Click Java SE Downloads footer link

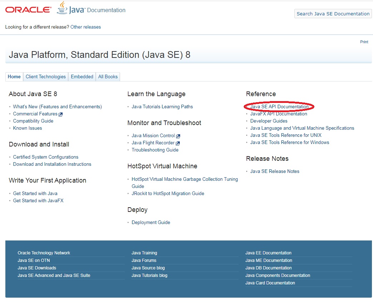click(x=37, y=268)
